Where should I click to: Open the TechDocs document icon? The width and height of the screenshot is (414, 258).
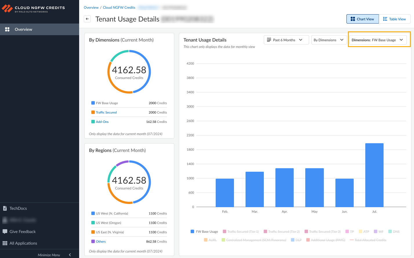click(x=5, y=208)
